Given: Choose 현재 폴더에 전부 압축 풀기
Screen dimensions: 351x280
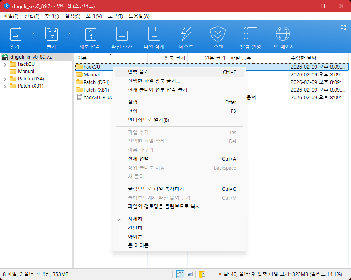Looking at the screenshot, I should [179, 90].
